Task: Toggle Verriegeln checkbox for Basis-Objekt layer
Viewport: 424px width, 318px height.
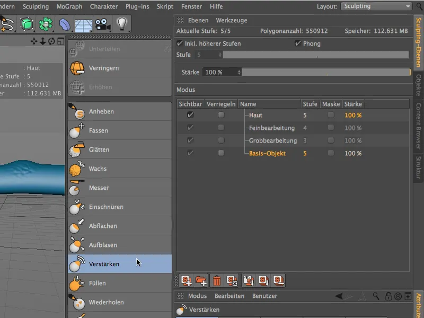Action: [x=221, y=153]
